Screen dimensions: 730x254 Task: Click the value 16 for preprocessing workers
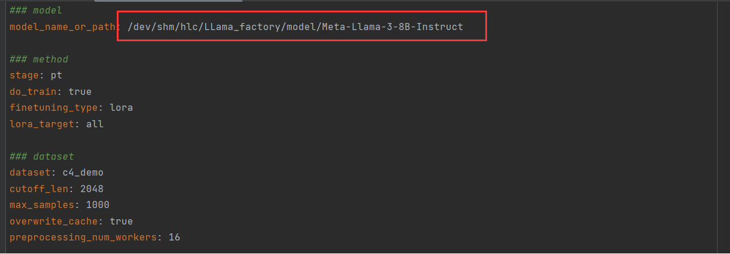point(174,237)
